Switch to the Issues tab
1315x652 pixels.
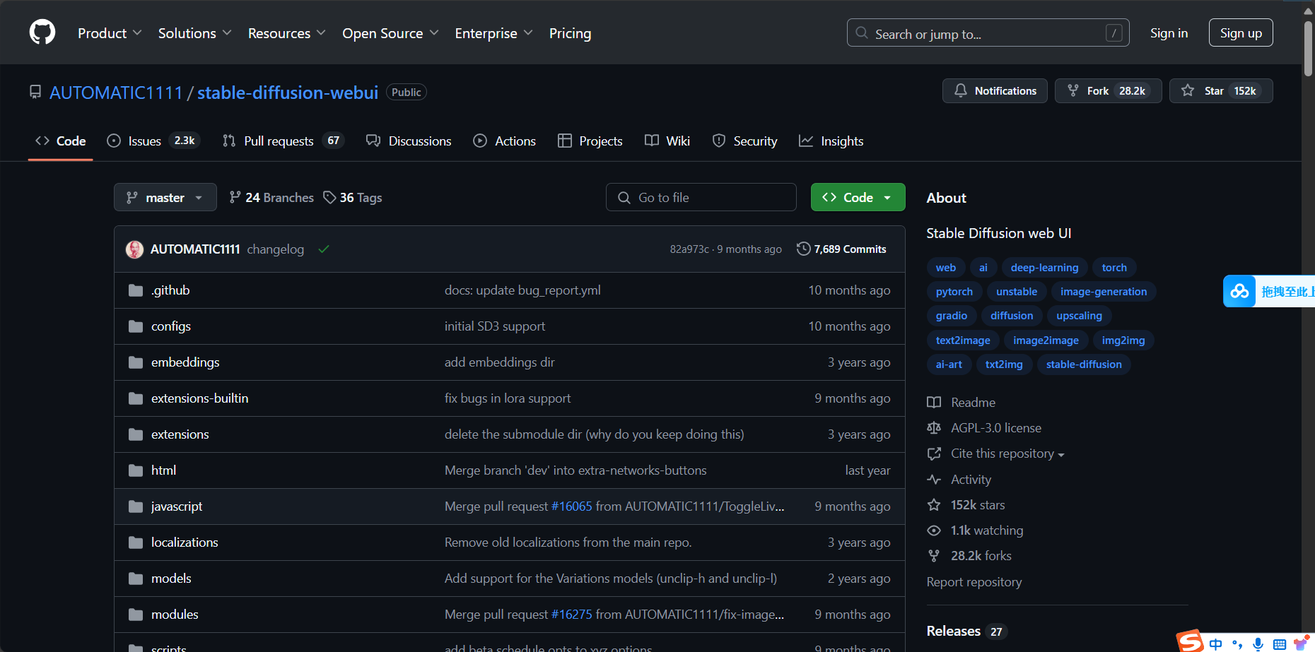[153, 141]
